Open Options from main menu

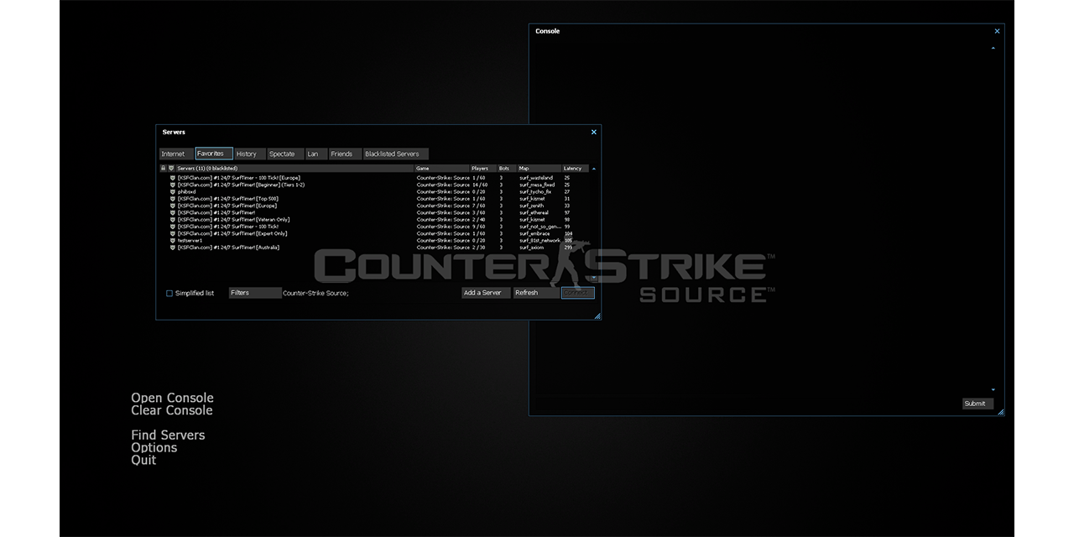tap(154, 447)
